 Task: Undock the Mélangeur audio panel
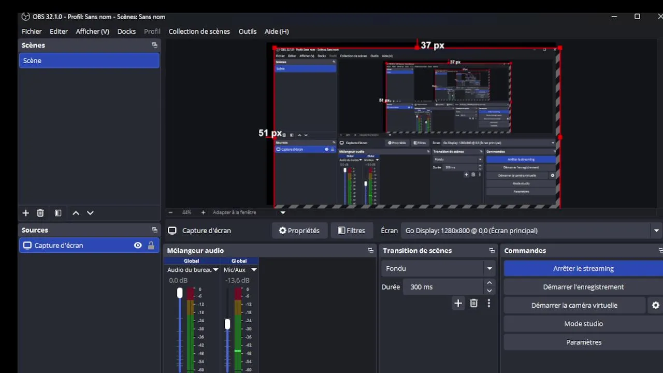click(x=370, y=251)
